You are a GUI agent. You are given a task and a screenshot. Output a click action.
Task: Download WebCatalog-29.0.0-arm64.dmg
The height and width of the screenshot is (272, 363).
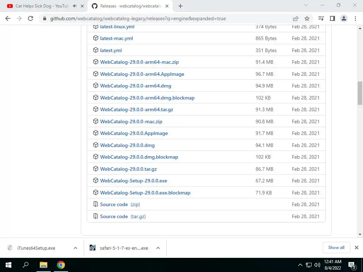(136, 86)
